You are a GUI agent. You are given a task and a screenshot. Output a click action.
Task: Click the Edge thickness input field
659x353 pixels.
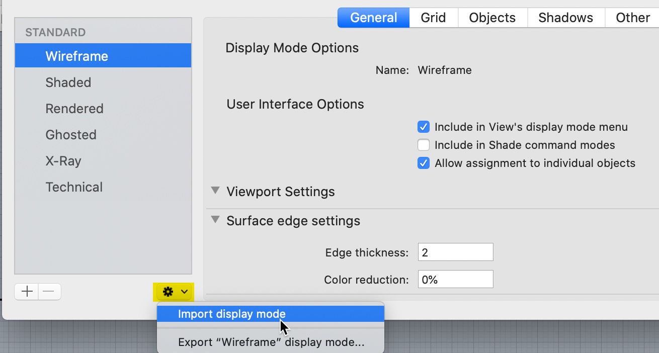[x=455, y=252]
